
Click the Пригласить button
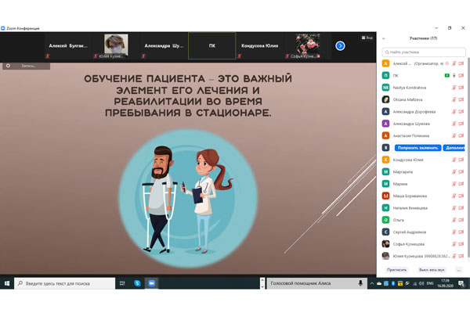396,270
